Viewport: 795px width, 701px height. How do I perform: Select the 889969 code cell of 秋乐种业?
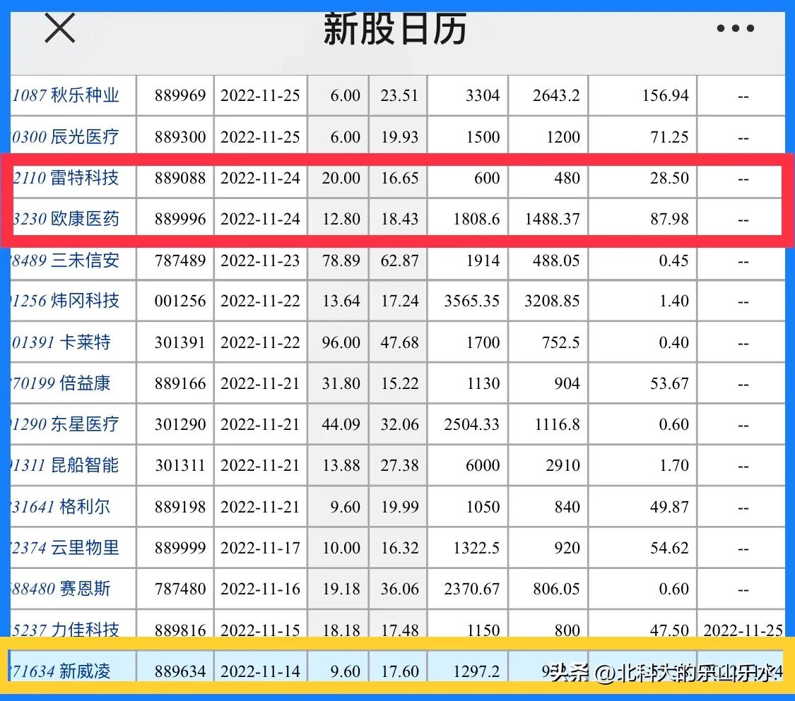point(181,95)
